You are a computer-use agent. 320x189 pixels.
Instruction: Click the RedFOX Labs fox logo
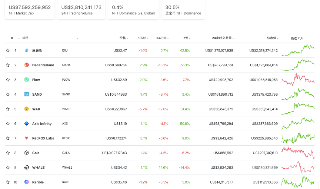[x=27, y=138]
